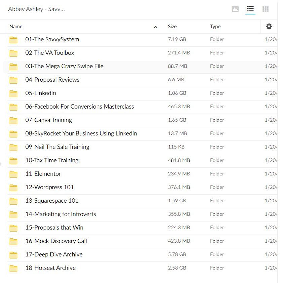Select 17-Deep Dive Archive name
Screen dimensions: 281x283
tap(54, 254)
